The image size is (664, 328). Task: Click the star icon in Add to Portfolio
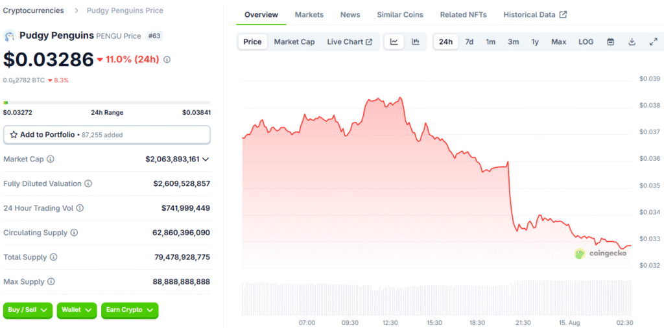coord(14,135)
